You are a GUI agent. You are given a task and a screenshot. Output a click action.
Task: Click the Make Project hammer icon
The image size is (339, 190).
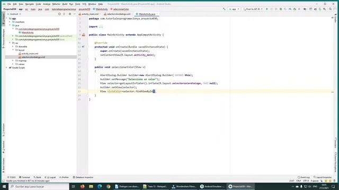click(x=224, y=9)
